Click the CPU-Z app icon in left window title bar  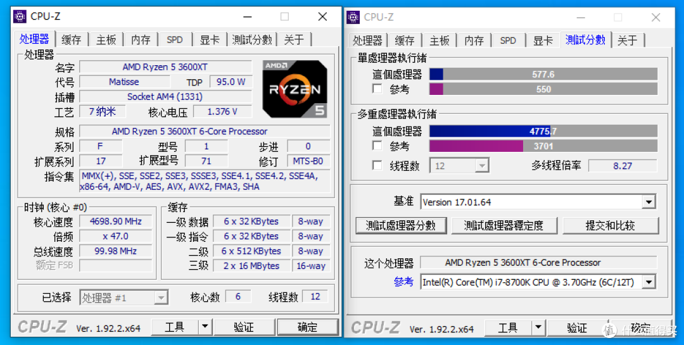(20, 17)
